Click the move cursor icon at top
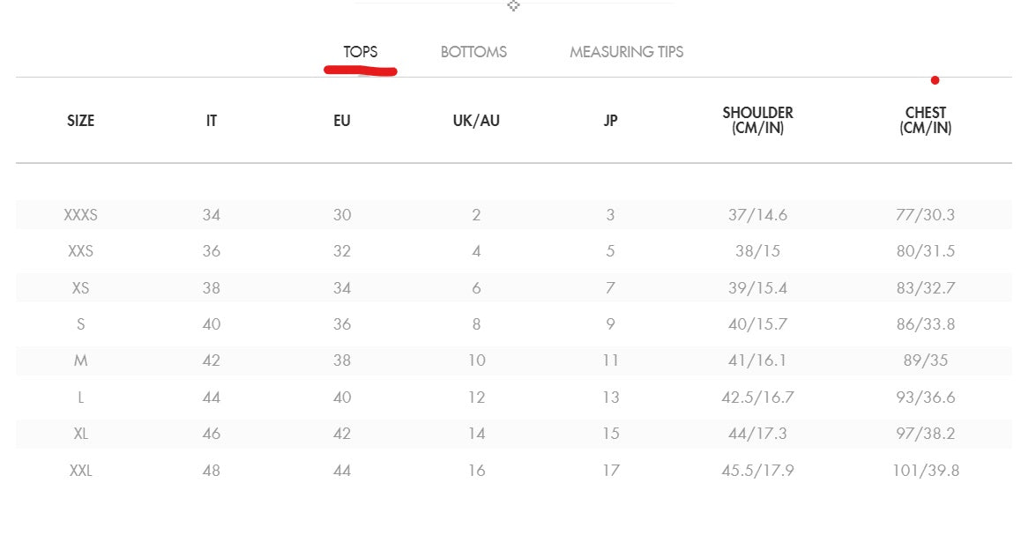Screen dimensions: 1021x550 (513, 5)
